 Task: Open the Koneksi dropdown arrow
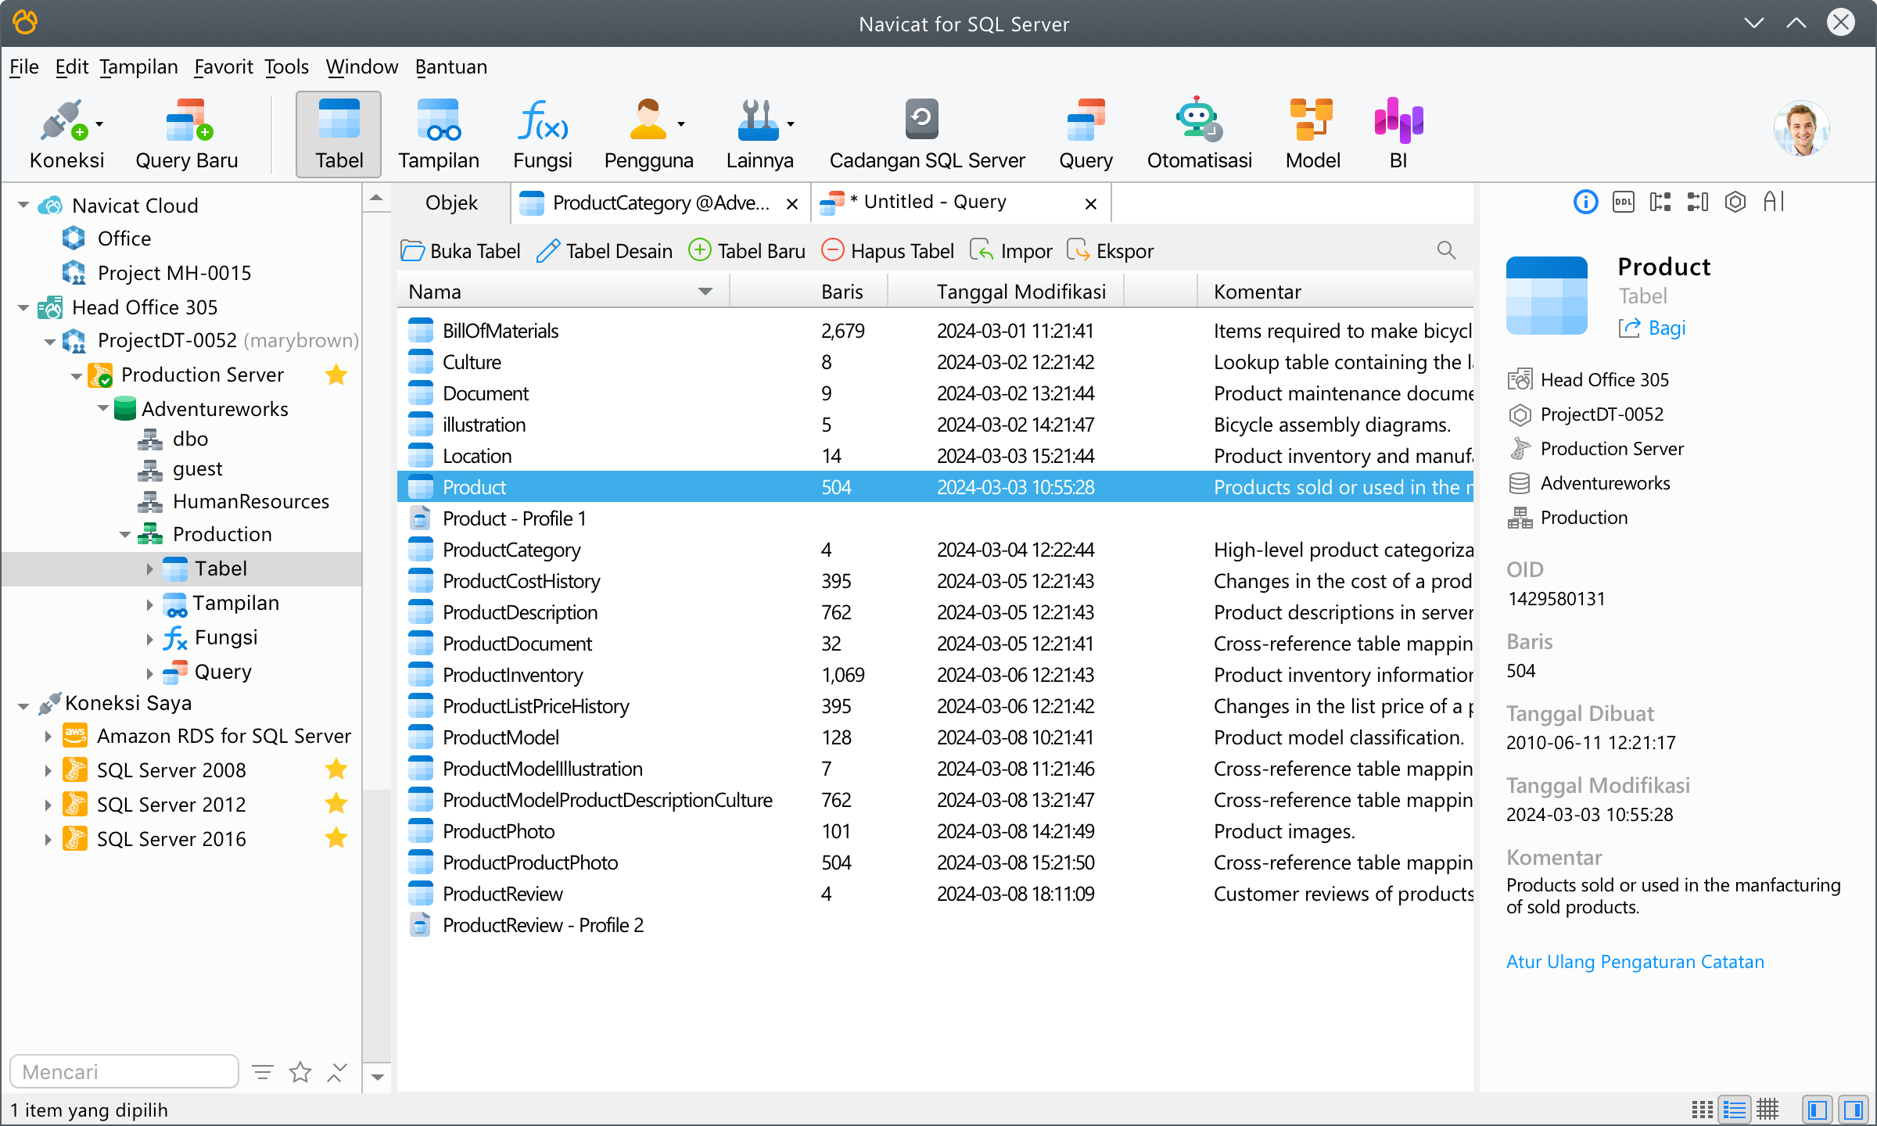[x=99, y=124]
